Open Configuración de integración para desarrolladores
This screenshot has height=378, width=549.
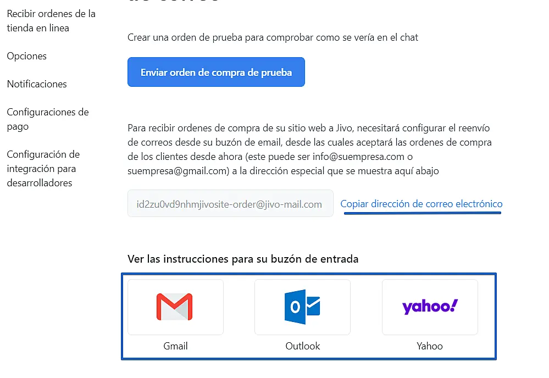[x=43, y=169]
